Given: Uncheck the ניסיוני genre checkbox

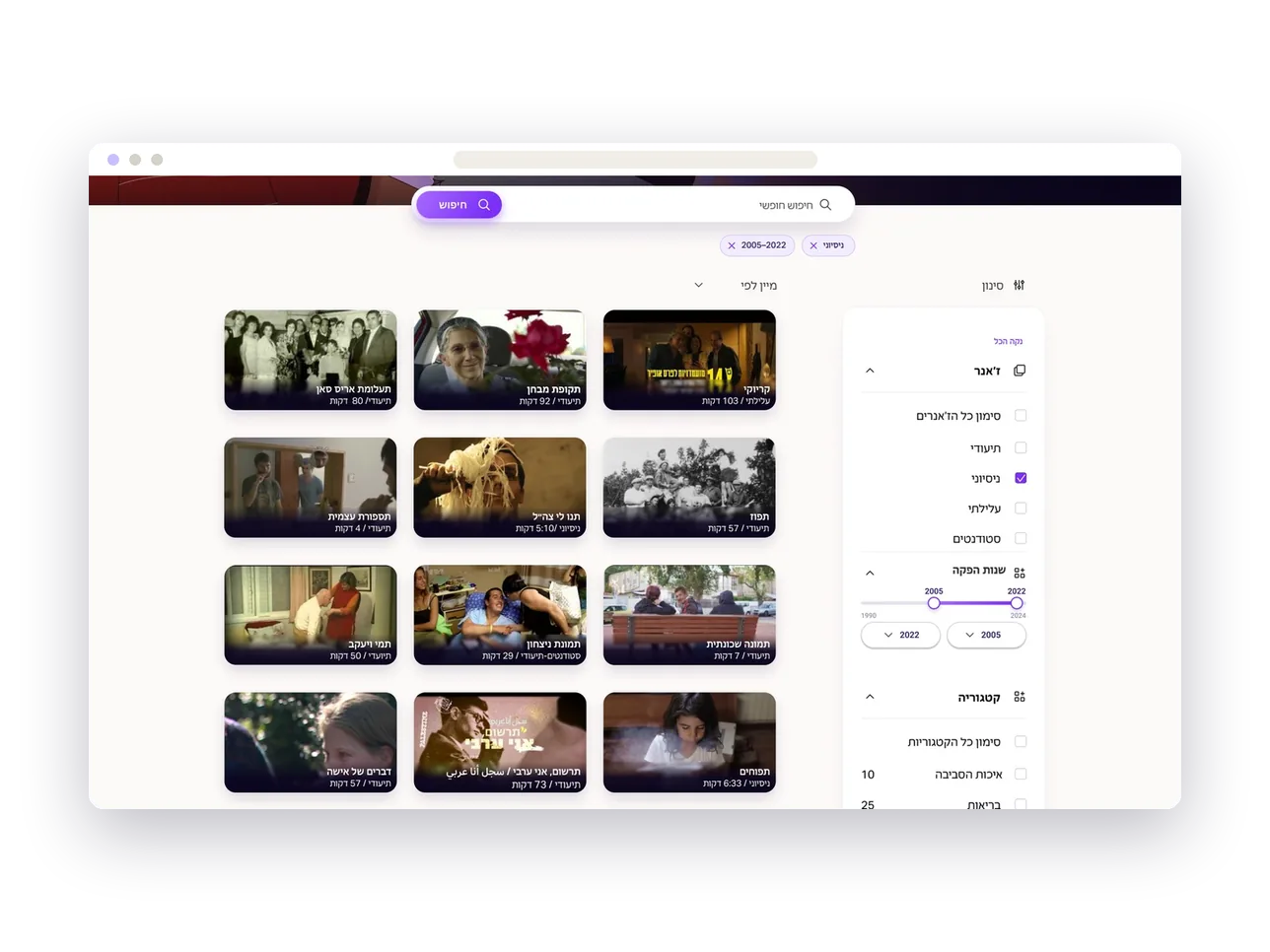Looking at the screenshot, I should pos(1021,478).
